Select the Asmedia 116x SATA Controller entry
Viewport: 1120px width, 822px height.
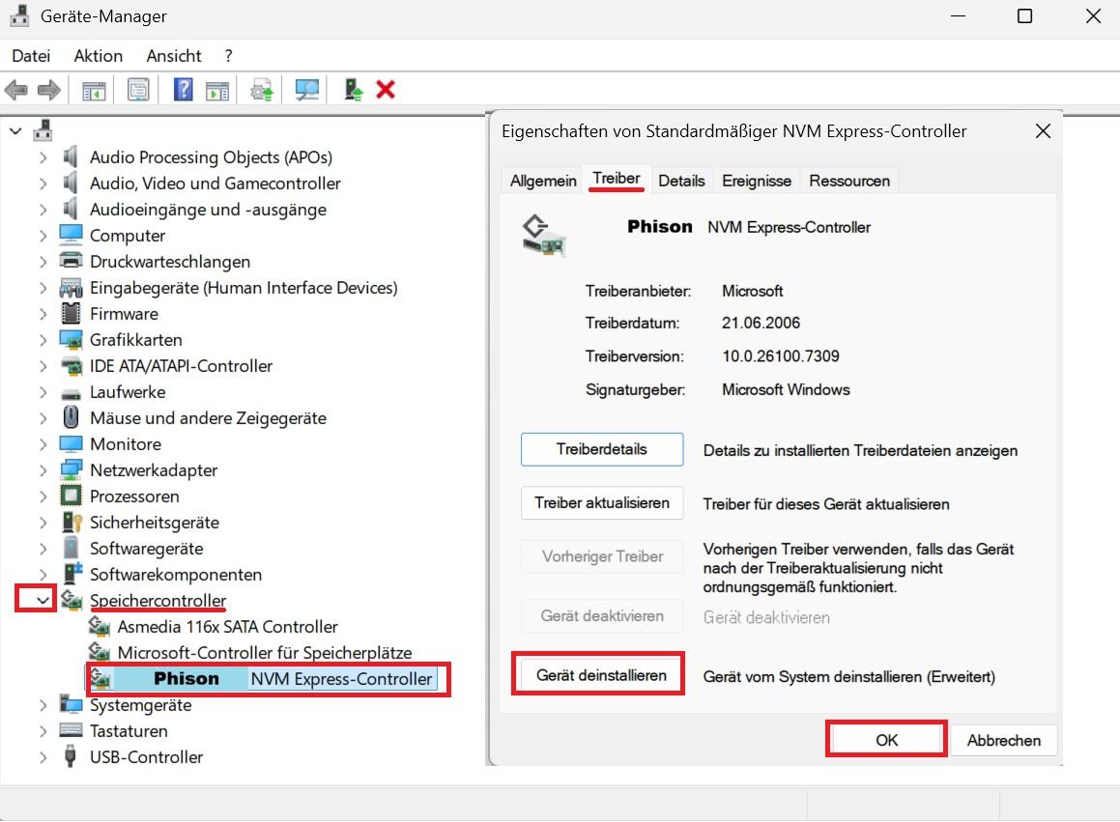click(227, 626)
